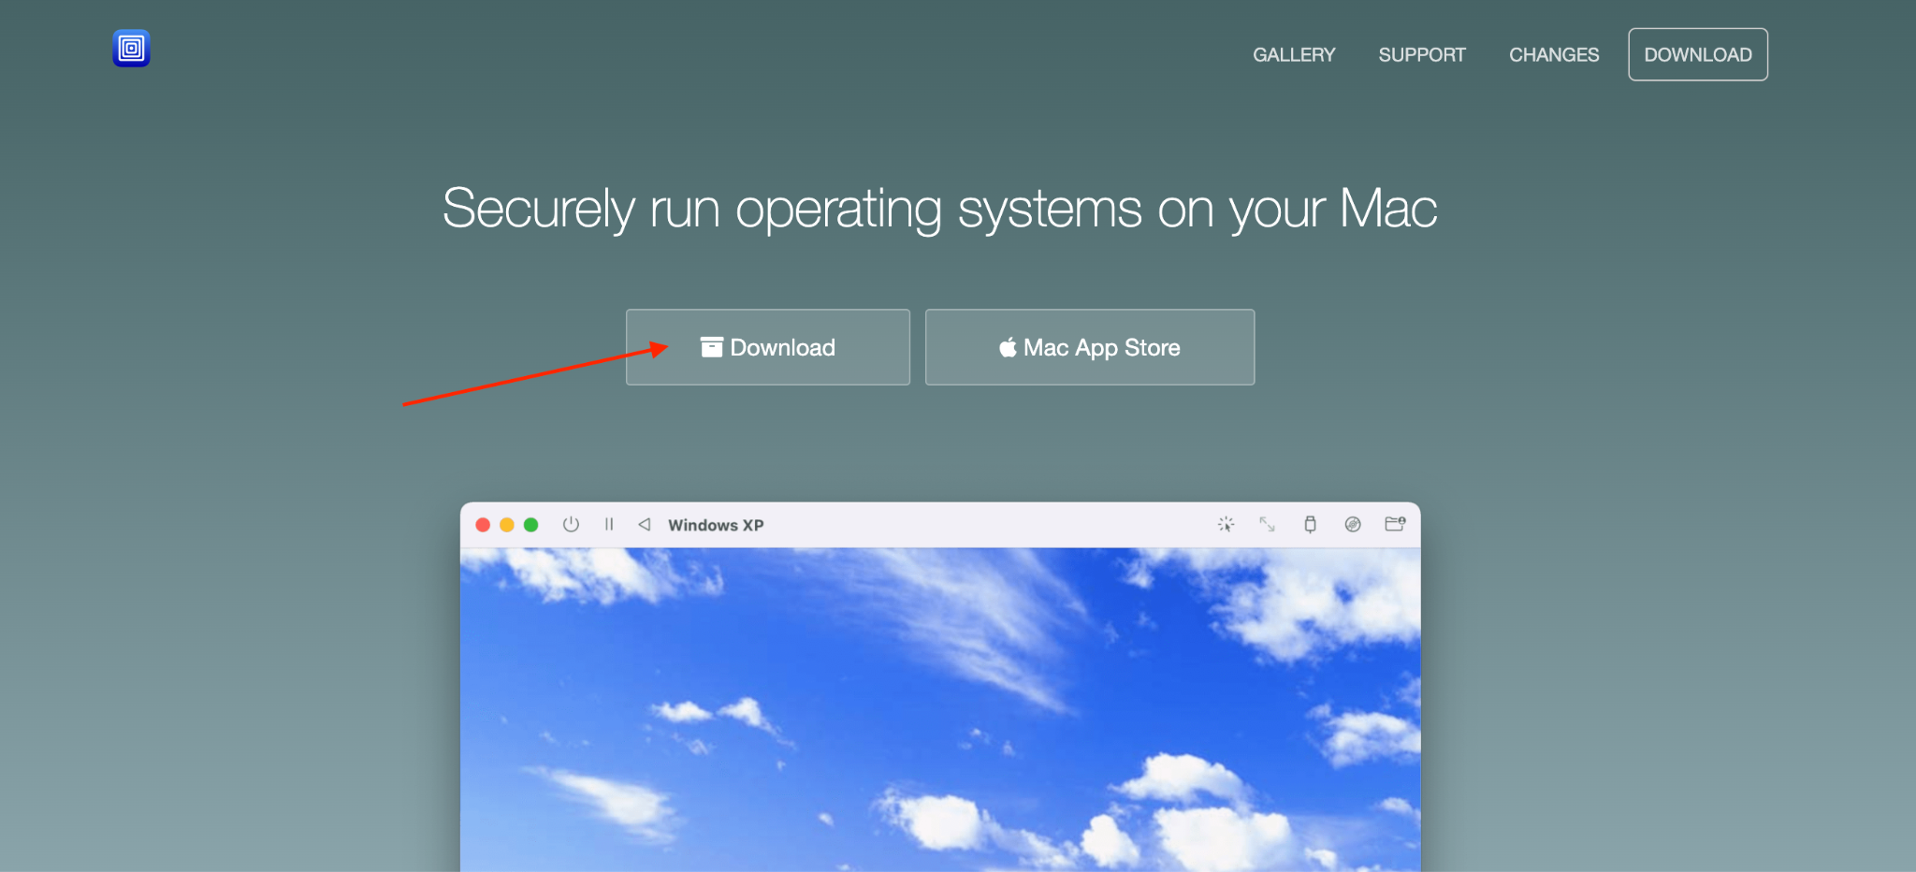
Task: Open the disk image options
Action: tap(1353, 524)
